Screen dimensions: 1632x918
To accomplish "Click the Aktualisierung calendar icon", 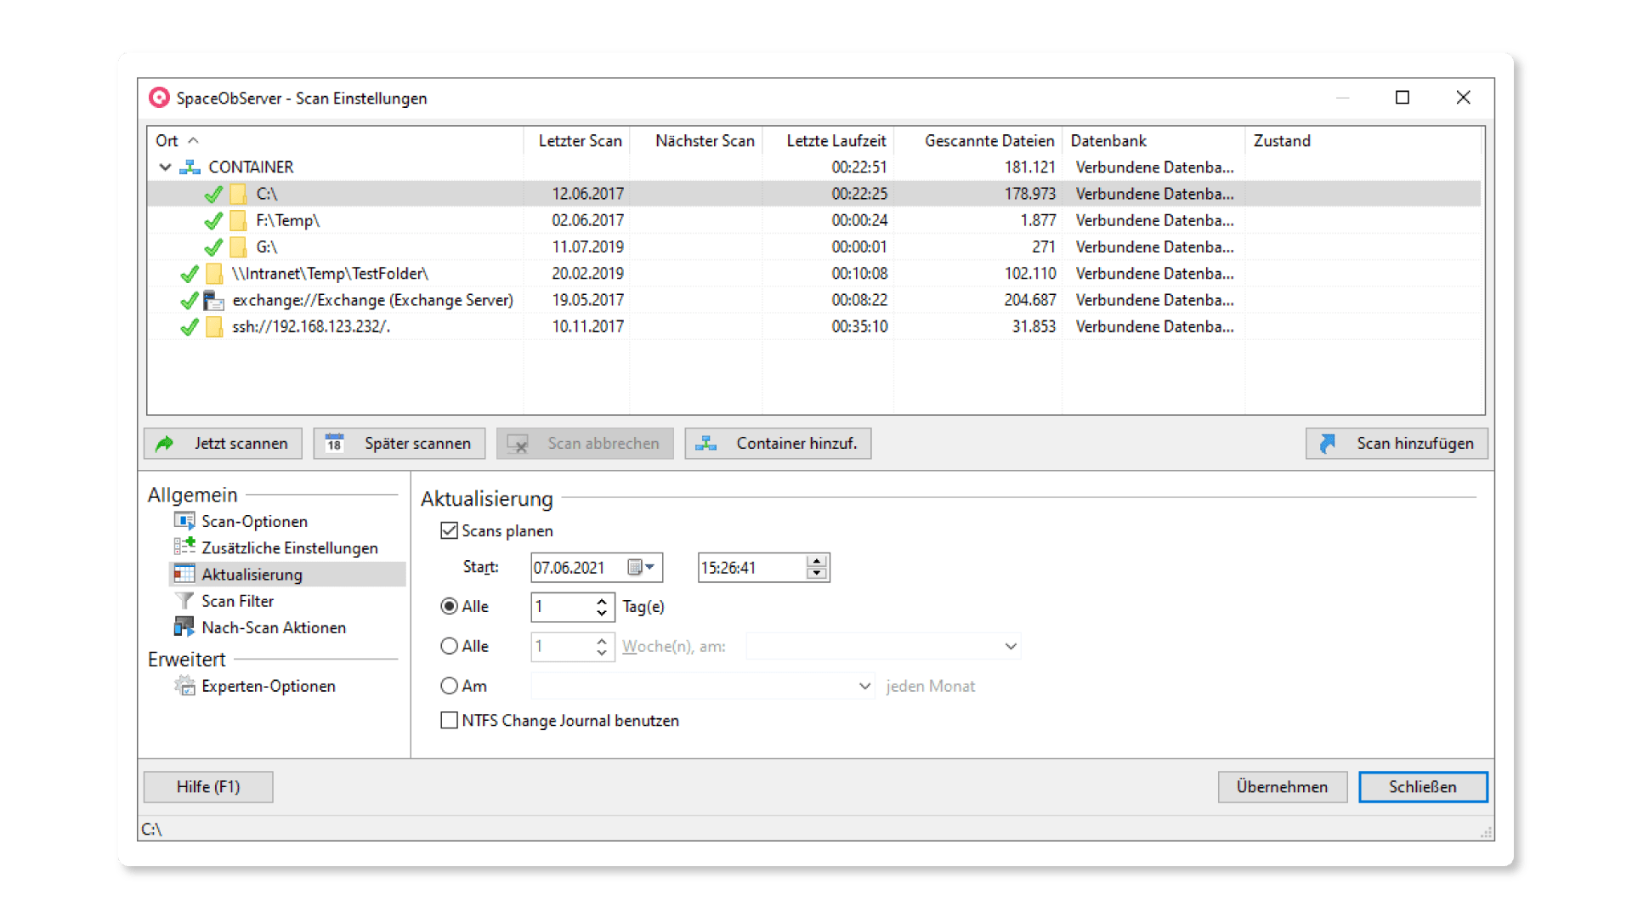I will [184, 574].
